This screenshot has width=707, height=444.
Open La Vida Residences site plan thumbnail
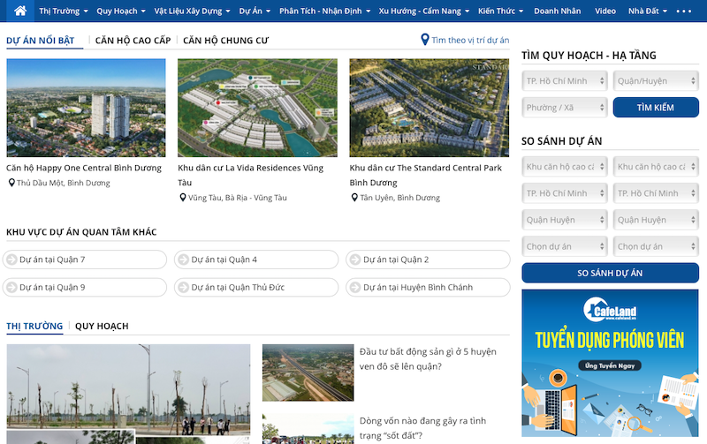257,108
